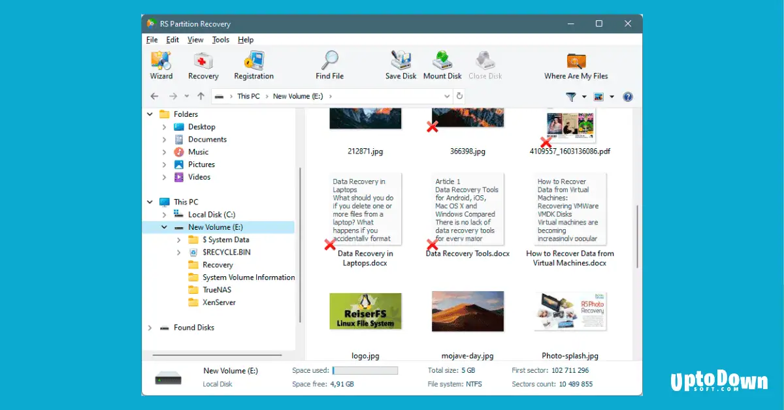The width and height of the screenshot is (784, 410).
Task: Click the refresh icon beside the address bar
Action: coord(460,96)
